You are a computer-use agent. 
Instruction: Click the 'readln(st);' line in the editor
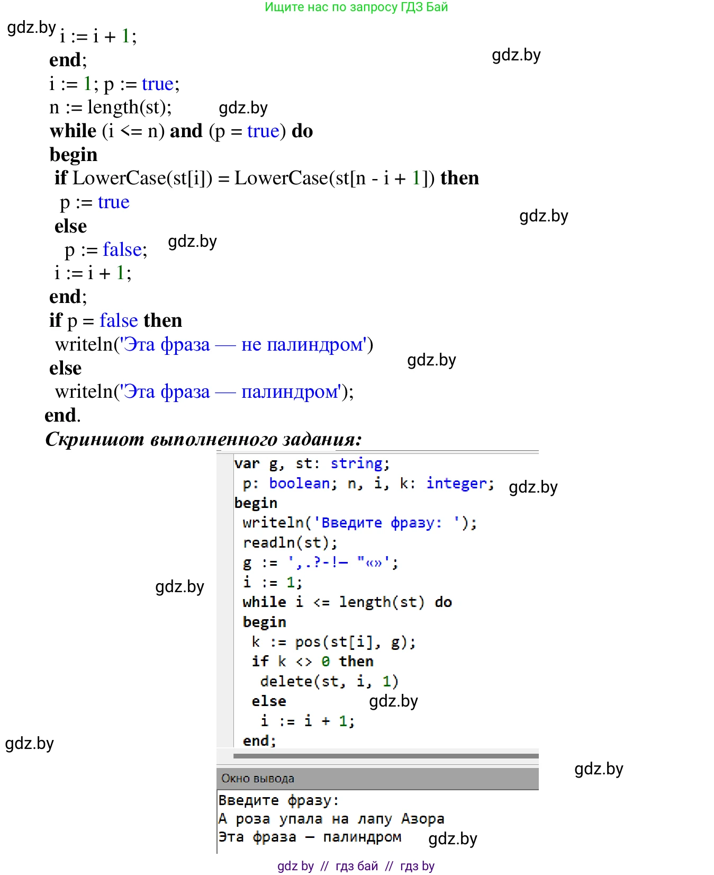click(290, 542)
